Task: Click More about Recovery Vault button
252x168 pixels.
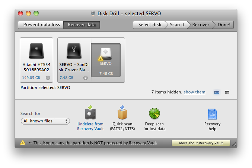Action: coord(201,143)
